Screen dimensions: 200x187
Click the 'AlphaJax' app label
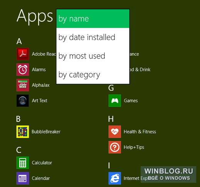[41, 85]
